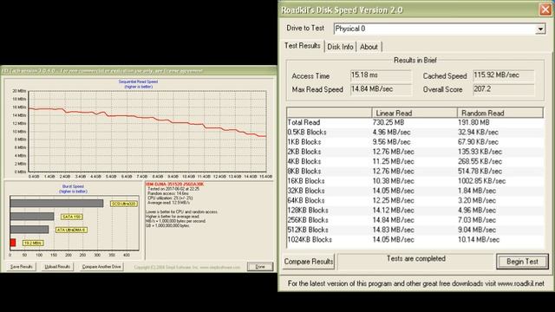Select the 32KB Blocks row label
The height and width of the screenshot is (312, 555).
tap(306, 191)
